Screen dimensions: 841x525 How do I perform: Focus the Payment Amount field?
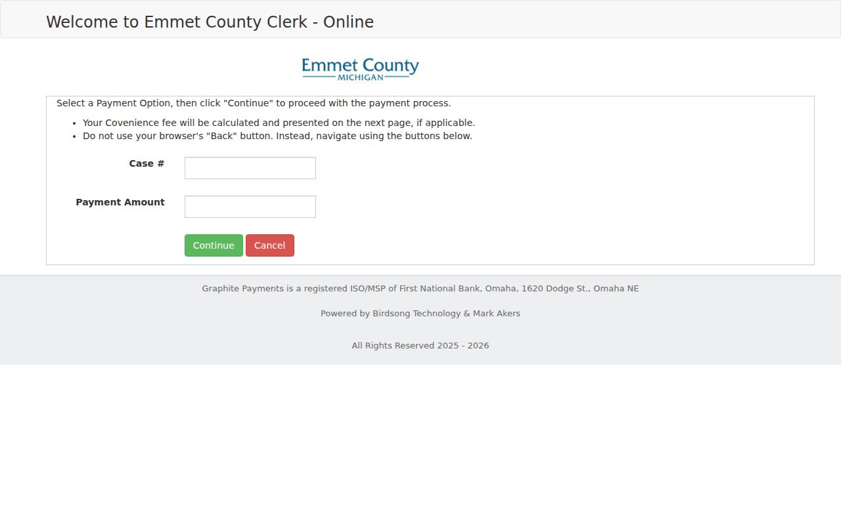tap(250, 207)
